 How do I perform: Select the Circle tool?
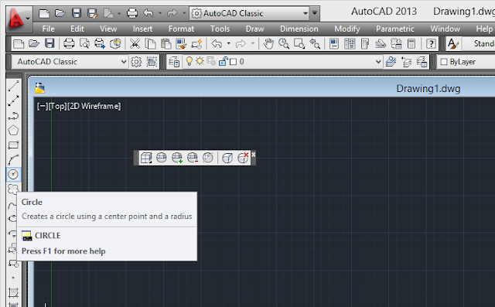point(13,174)
